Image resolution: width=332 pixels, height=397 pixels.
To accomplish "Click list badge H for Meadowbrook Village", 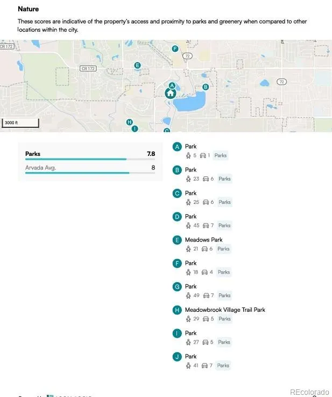I will (177, 310).
